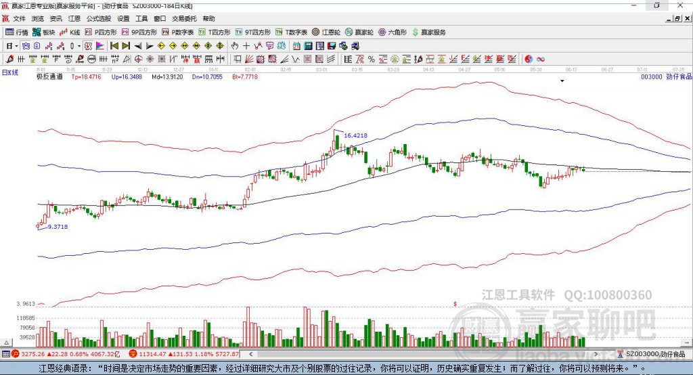693x375 pixels.
Task: Launch the 江恩轮 Gann wheel
Action: (x=326, y=32)
